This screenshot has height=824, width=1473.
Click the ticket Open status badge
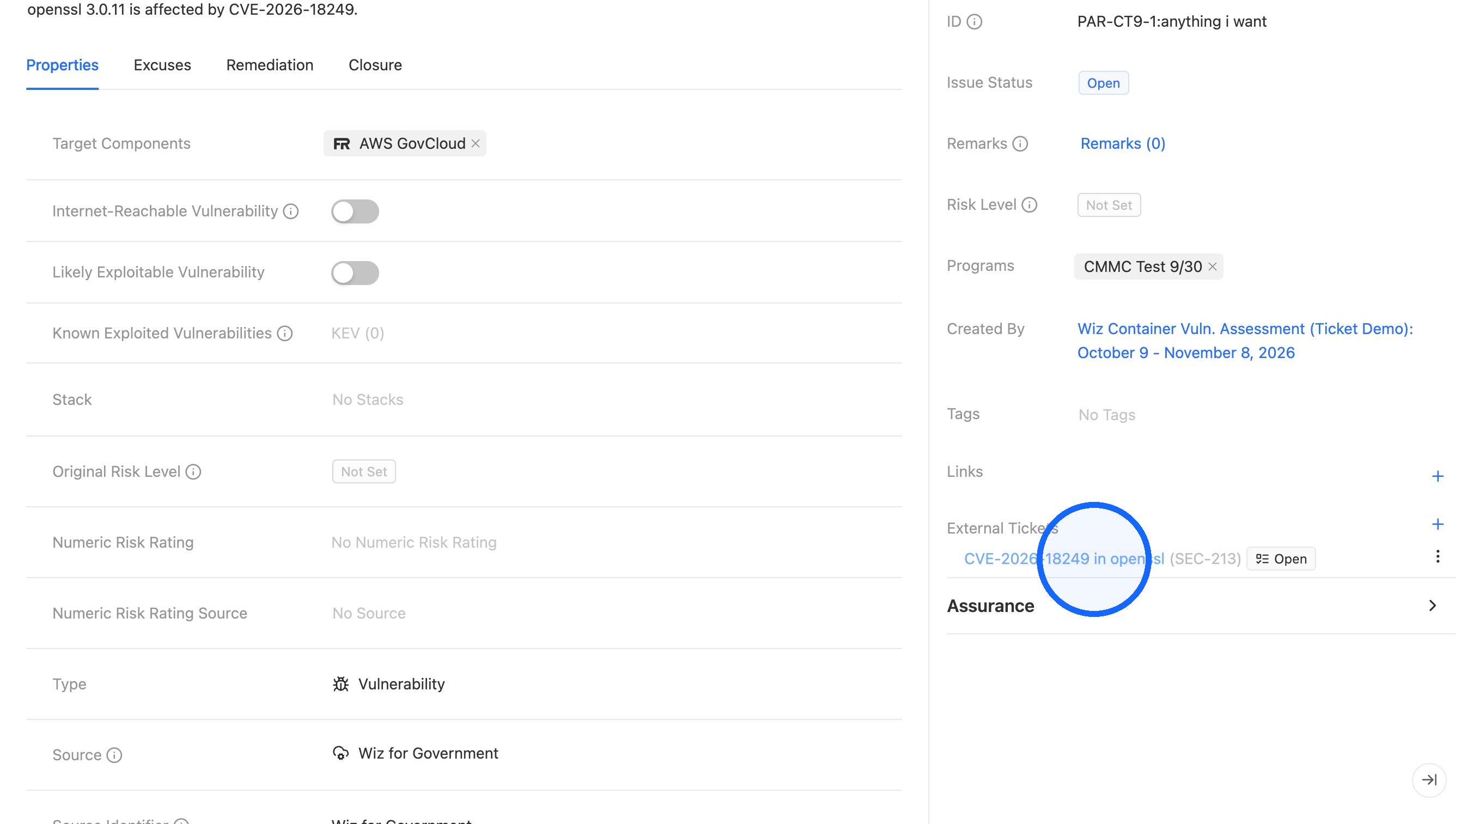(x=1281, y=559)
